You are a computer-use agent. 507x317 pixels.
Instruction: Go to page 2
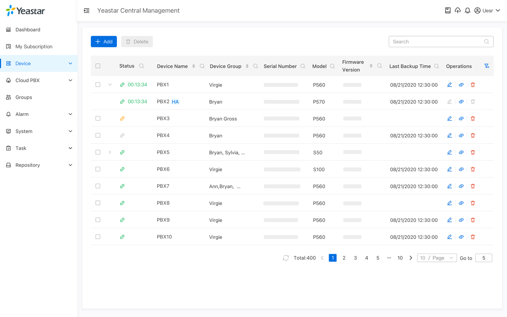(x=344, y=258)
